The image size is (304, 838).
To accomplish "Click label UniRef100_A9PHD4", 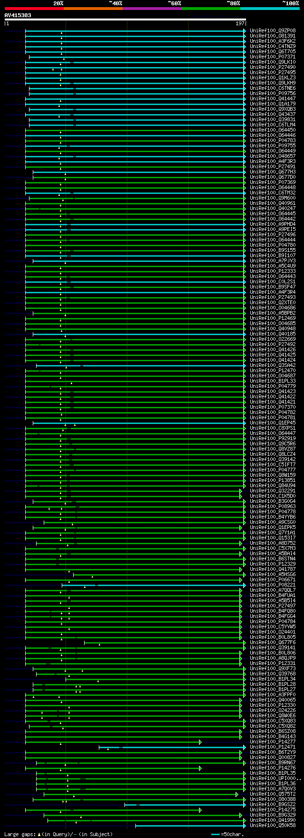I will coord(273,224).
